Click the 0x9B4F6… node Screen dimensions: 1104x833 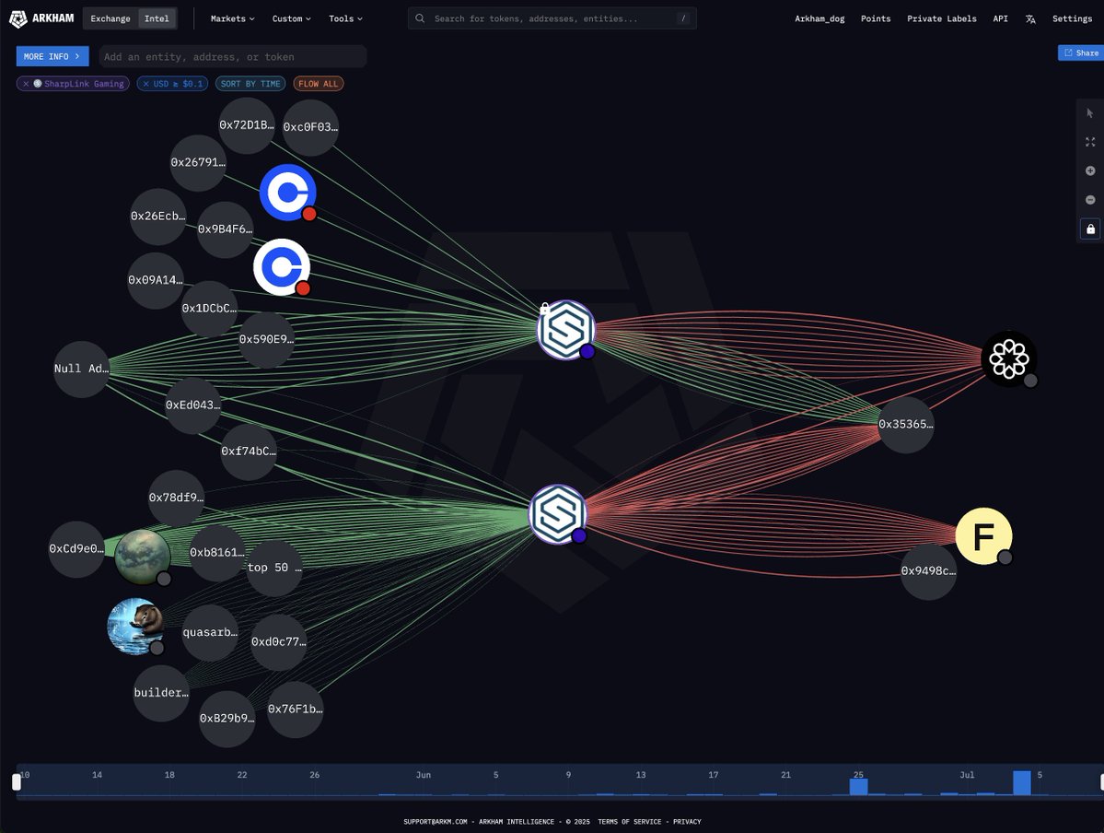coord(225,229)
